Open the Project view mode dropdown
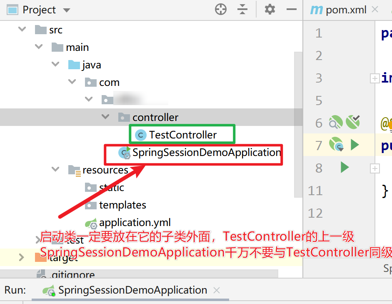The width and height of the screenshot is (392, 304). click(x=66, y=9)
